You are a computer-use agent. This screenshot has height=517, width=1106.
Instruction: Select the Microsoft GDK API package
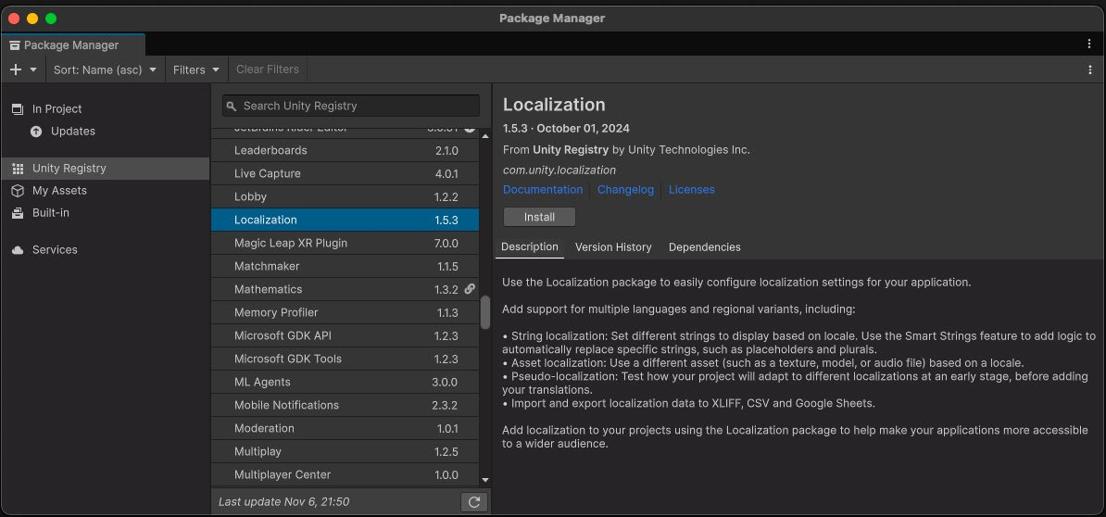[x=345, y=335]
